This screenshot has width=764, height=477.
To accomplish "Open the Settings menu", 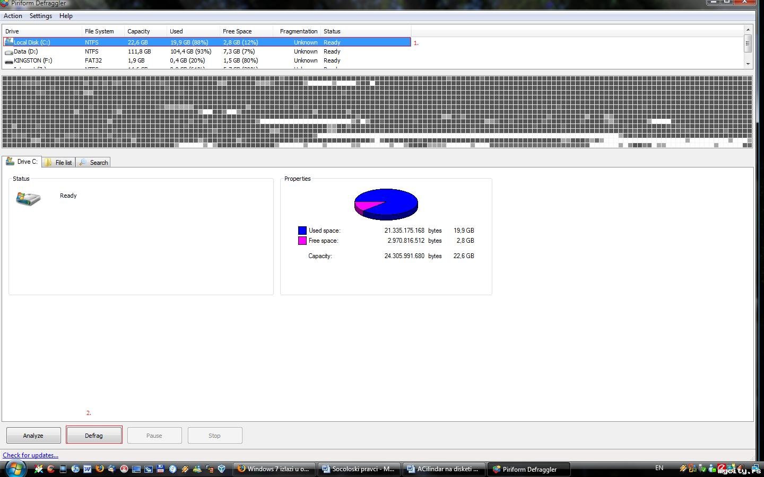I will 41,16.
